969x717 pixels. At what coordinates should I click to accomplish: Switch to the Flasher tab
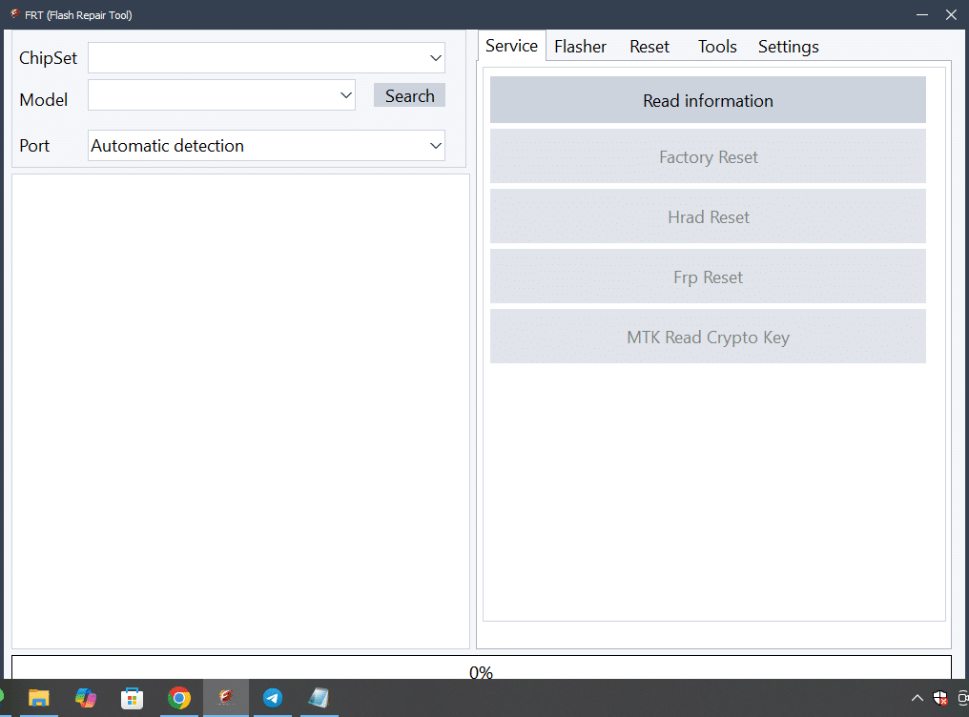point(580,46)
